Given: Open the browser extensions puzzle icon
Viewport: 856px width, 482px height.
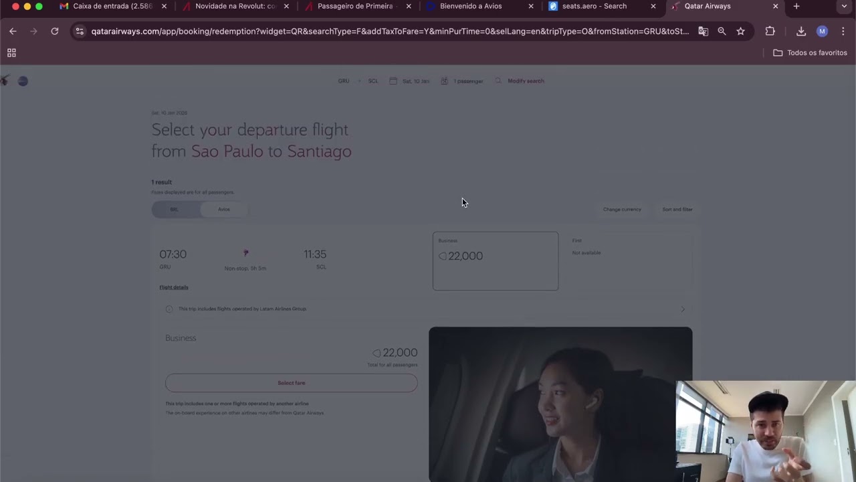Looking at the screenshot, I should [770, 31].
